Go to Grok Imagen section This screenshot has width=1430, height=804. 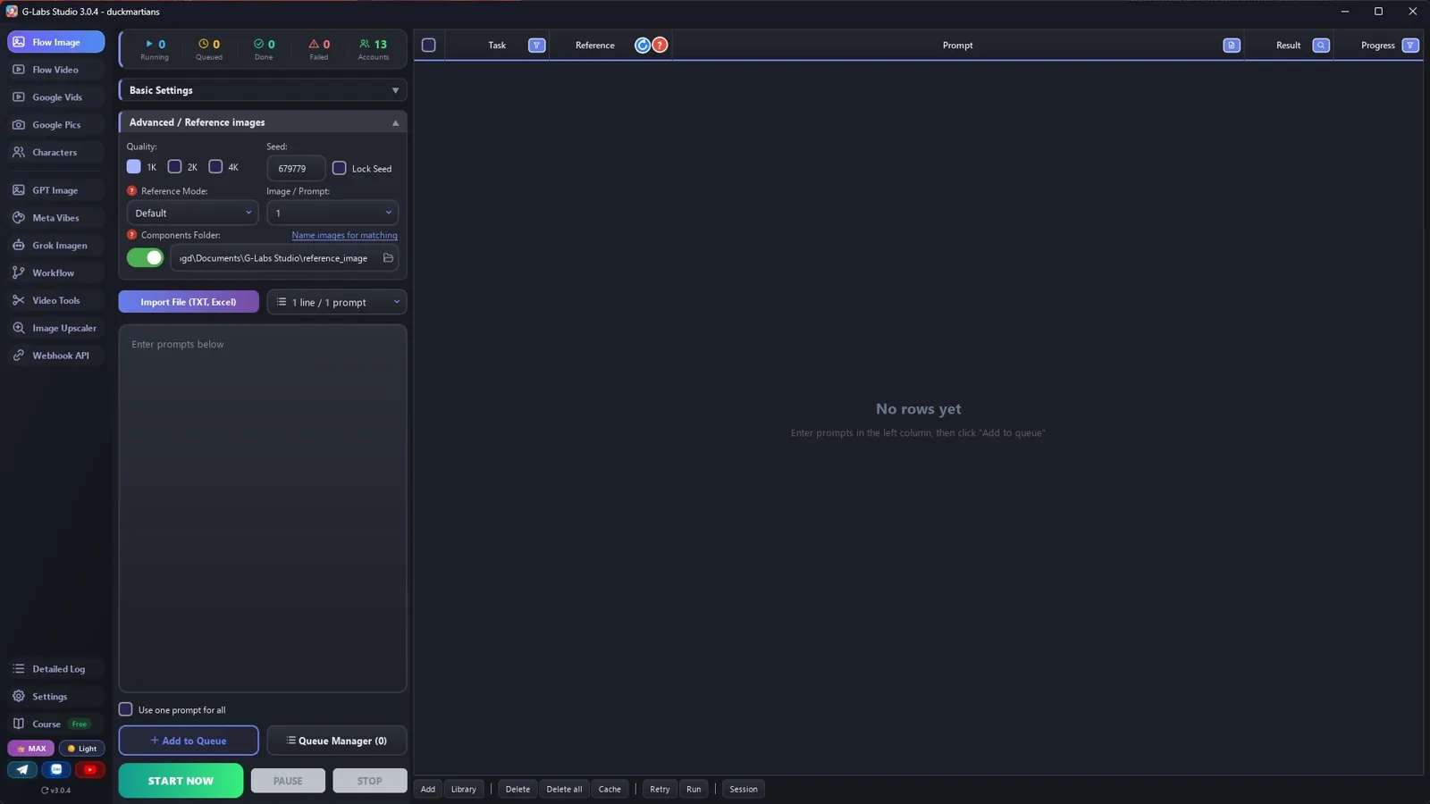point(55,246)
